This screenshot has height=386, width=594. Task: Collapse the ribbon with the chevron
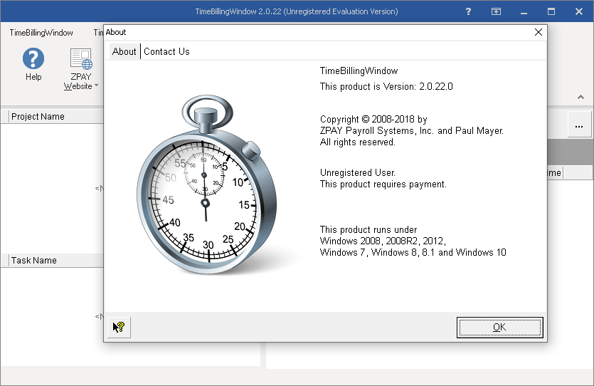pyautogui.click(x=580, y=97)
